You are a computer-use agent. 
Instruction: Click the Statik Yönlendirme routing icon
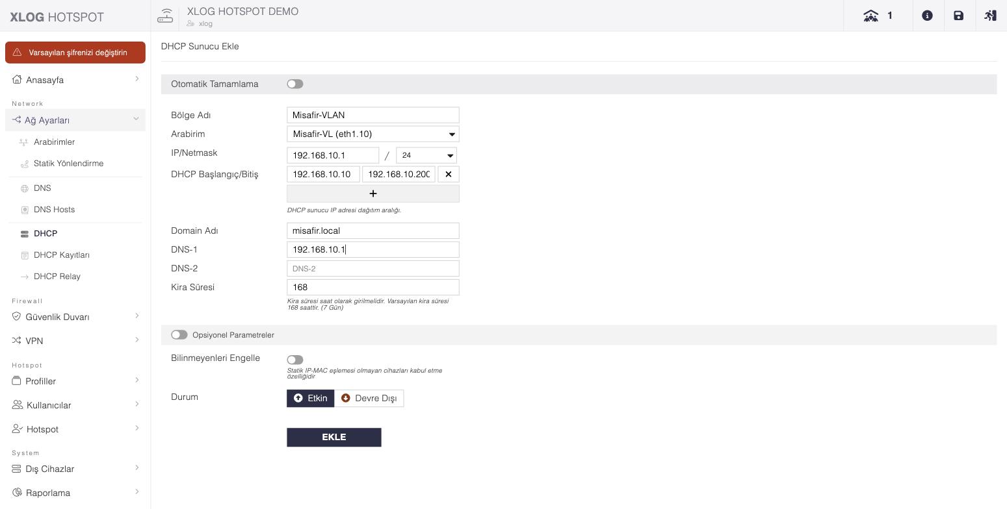tap(24, 164)
